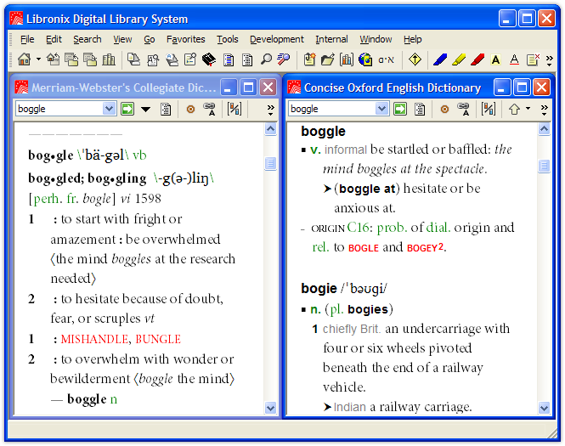Image resolution: width=565 pixels, height=446 pixels.
Task: Click contents page icon in Oxford Dictionary toolbar
Action: point(420,109)
